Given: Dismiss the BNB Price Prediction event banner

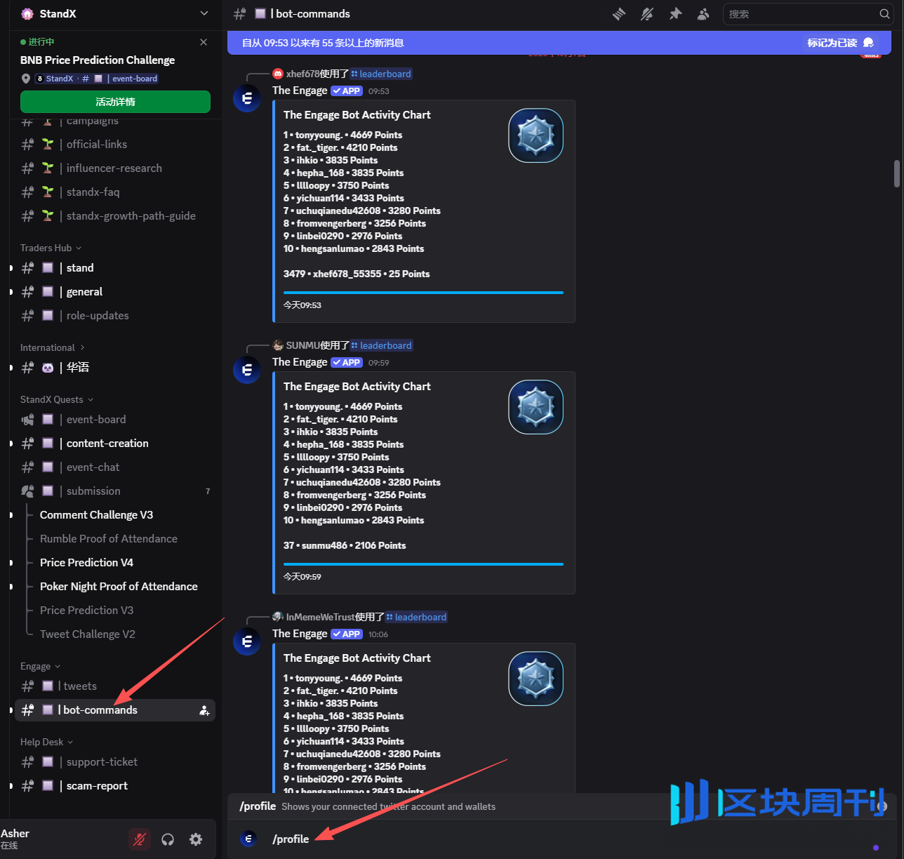Looking at the screenshot, I should pos(204,42).
